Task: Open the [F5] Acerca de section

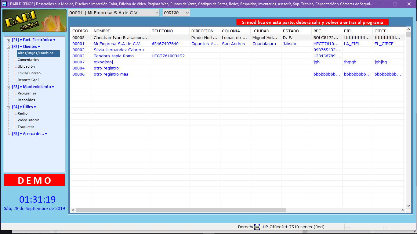Action: pyautogui.click(x=29, y=133)
